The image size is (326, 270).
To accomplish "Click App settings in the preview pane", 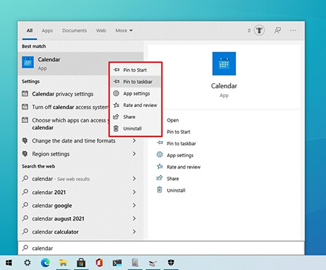I will [x=180, y=155].
